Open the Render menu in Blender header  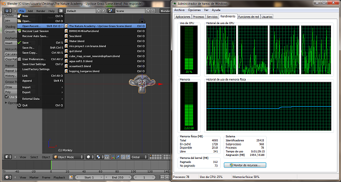(41, 11)
